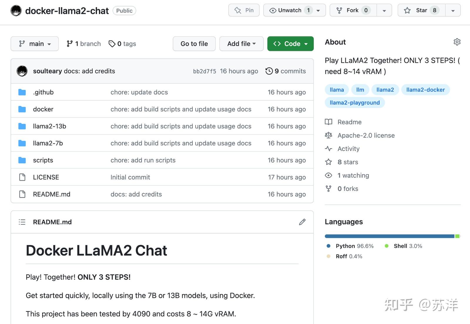Viewport: 470px width, 324px height.
Task: Click the commit history clock icon
Action: (269, 71)
